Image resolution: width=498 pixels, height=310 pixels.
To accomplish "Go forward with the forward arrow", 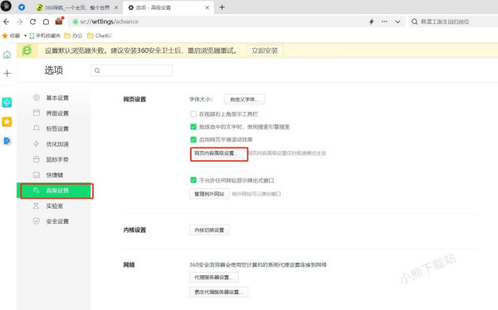I will coord(19,22).
